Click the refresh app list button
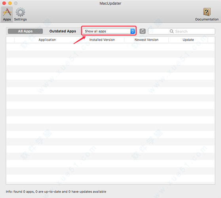The height and width of the screenshot is (198, 221). [x=143, y=31]
